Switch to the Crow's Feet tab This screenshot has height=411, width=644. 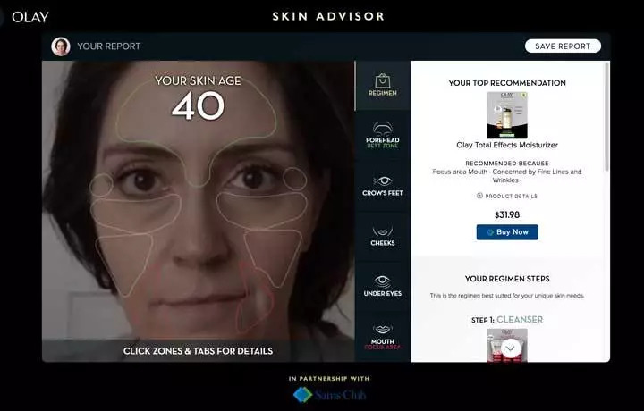tap(383, 186)
